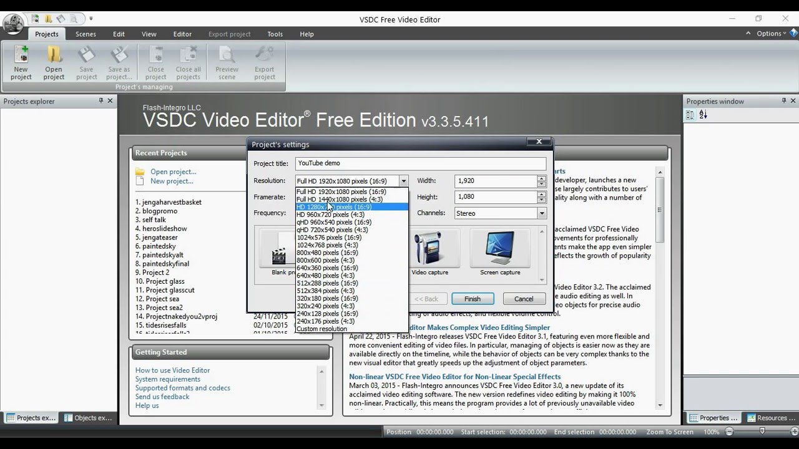
Task: Click the Height value field
Action: pos(496,196)
